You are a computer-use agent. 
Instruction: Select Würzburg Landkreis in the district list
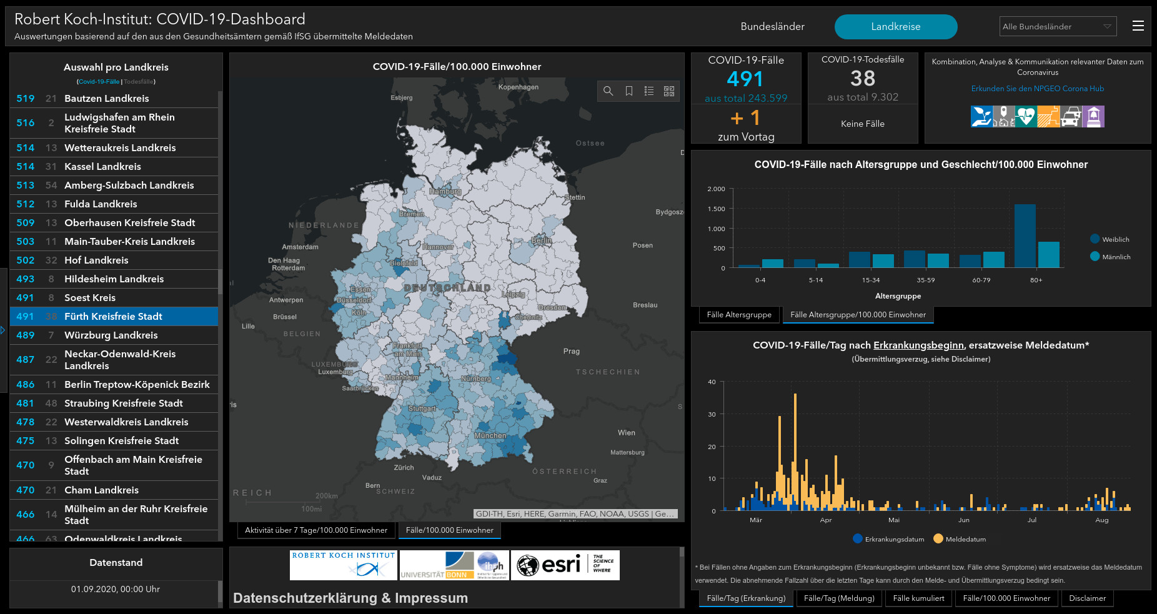[x=111, y=335]
